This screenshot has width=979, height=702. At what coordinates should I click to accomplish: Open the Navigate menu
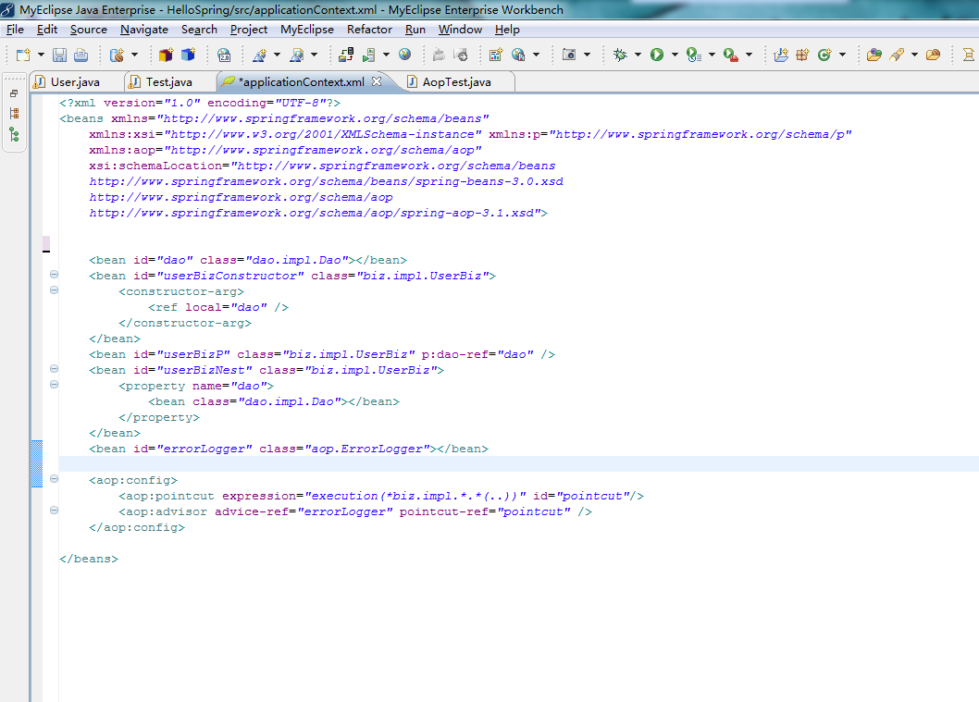point(144,30)
